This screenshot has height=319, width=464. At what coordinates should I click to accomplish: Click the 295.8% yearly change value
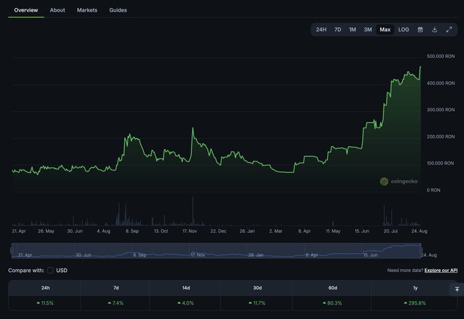(415, 303)
